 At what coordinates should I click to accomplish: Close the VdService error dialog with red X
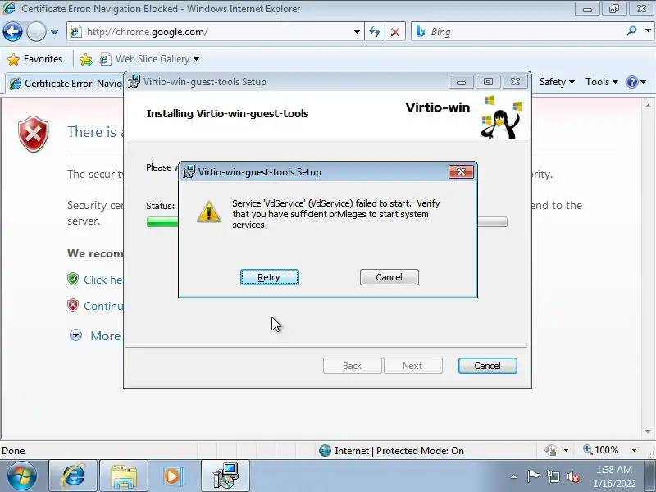point(461,171)
